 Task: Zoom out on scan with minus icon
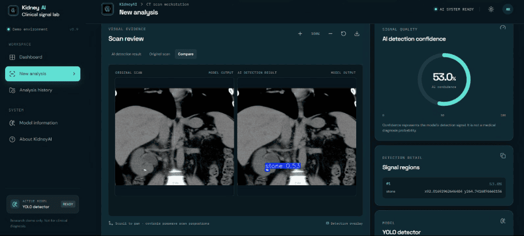point(330,34)
